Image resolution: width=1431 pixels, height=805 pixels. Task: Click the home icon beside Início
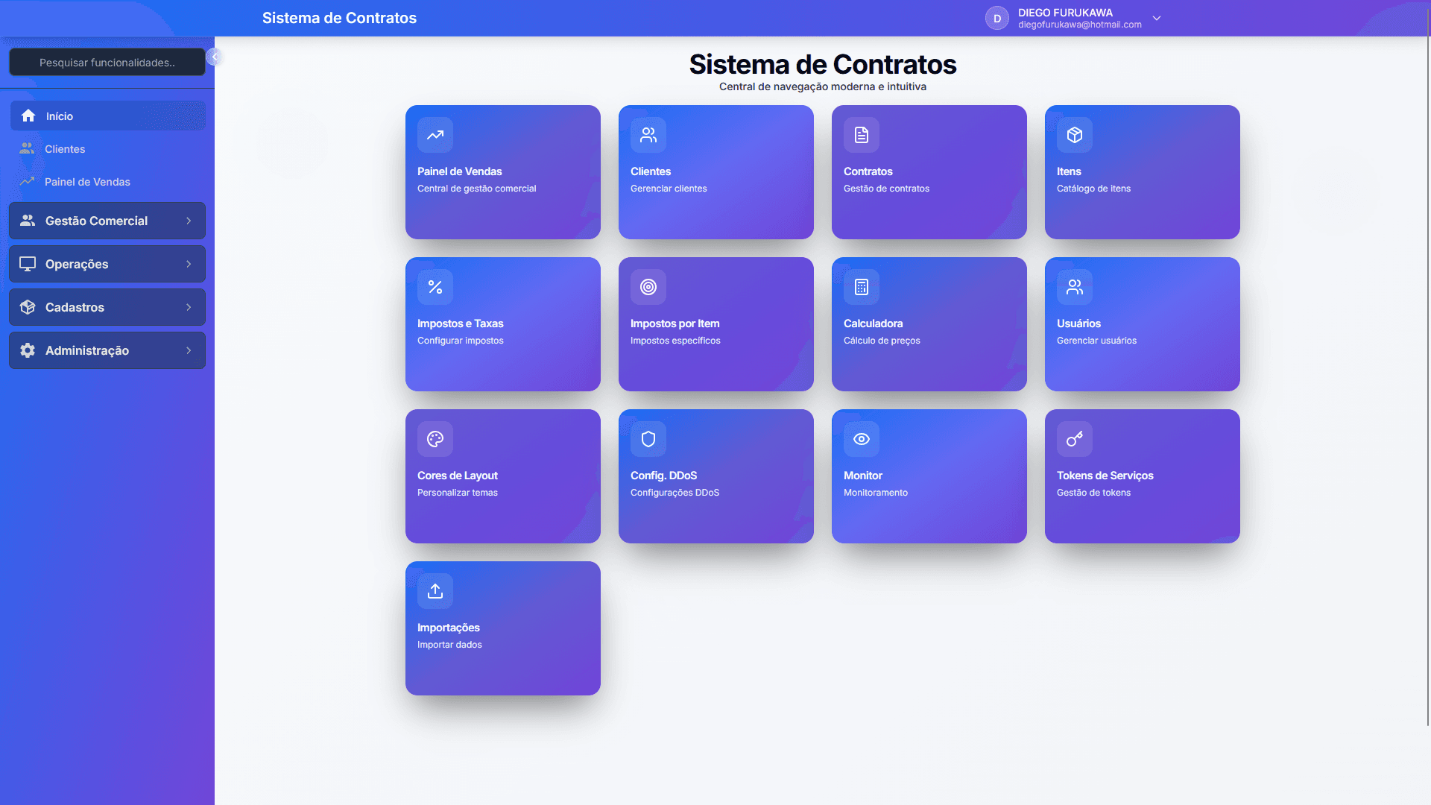point(28,116)
